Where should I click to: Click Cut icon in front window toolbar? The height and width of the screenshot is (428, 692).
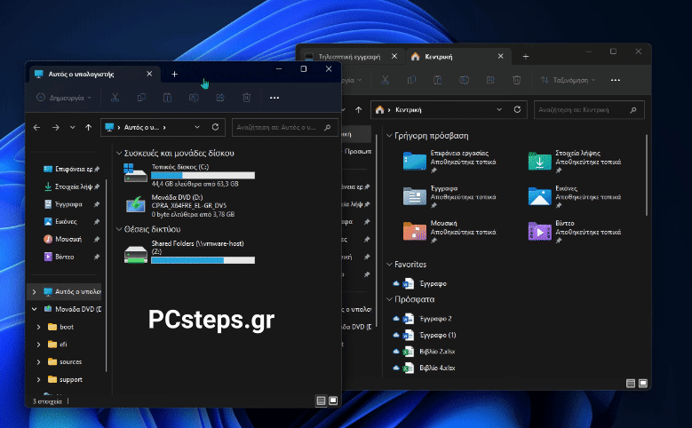point(115,98)
